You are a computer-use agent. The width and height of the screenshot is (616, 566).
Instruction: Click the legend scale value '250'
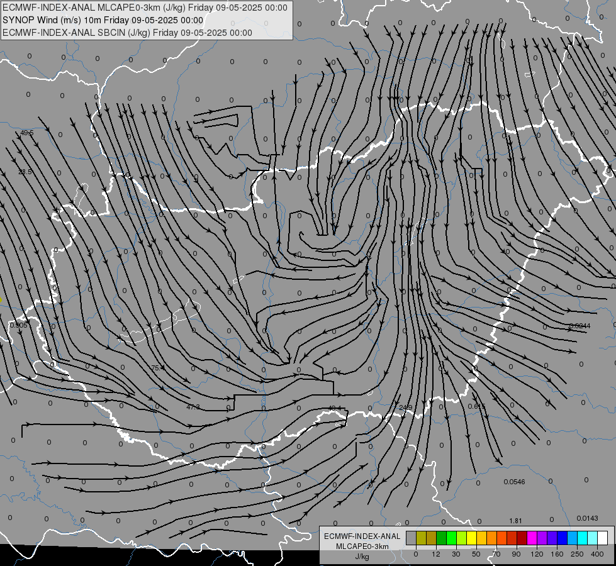coord(577,554)
